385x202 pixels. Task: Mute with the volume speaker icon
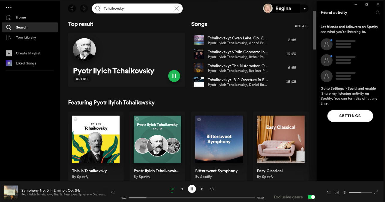pyautogui.click(x=344, y=192)
